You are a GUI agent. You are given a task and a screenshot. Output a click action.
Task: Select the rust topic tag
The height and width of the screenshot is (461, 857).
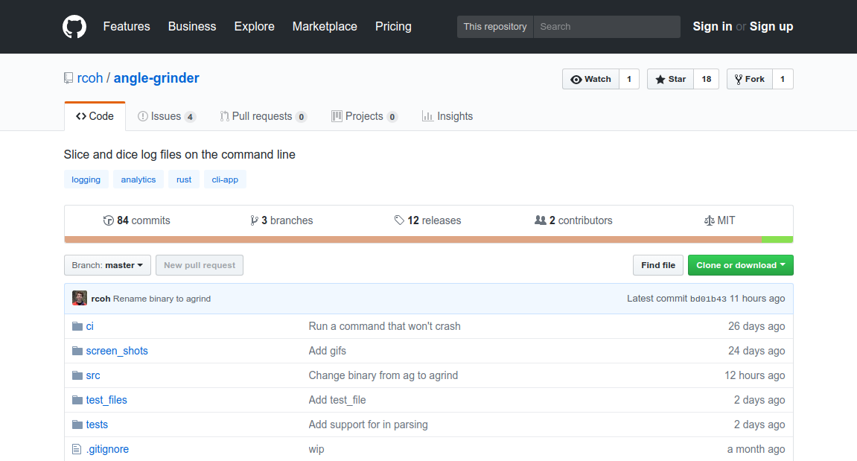click(184, 179)
